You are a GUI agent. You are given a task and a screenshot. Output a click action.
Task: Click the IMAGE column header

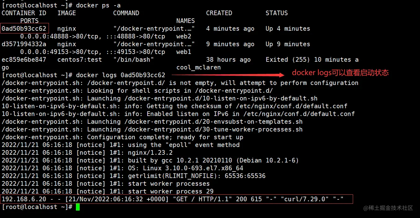tap(67, 13)
